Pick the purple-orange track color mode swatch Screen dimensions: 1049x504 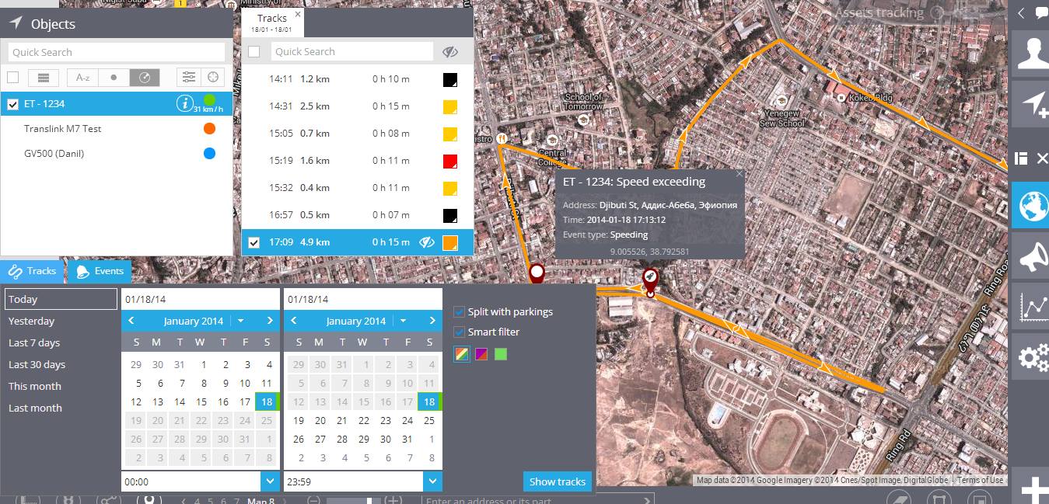click(481, 354)
